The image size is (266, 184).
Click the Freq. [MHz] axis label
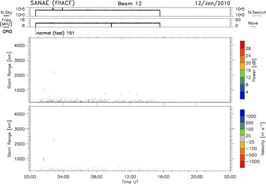(6, 22)
